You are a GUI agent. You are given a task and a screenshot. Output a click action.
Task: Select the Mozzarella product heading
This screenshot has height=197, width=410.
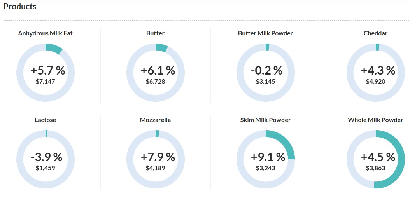pyautogui.click(x=155, y=120)
